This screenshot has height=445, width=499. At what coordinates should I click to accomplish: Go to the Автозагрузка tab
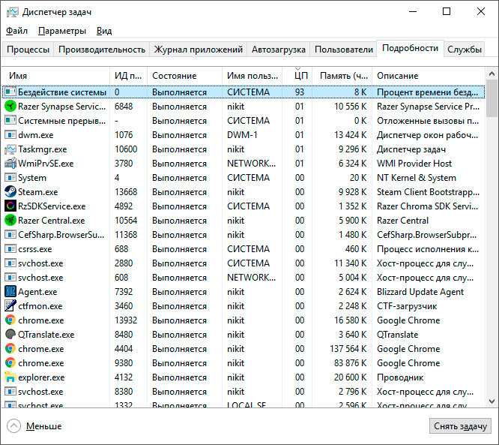point(279,50)
